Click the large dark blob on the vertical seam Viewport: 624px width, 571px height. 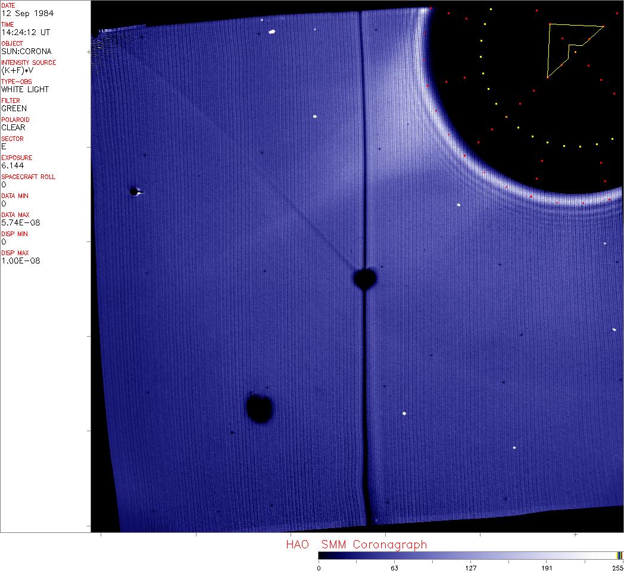364,278
